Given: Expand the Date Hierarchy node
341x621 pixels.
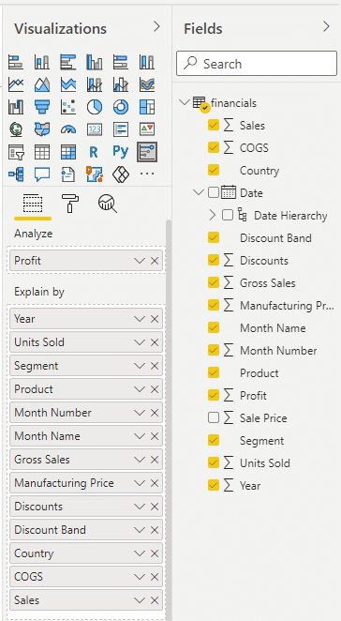Looking at the screenshot, I should tap(213, 216).
